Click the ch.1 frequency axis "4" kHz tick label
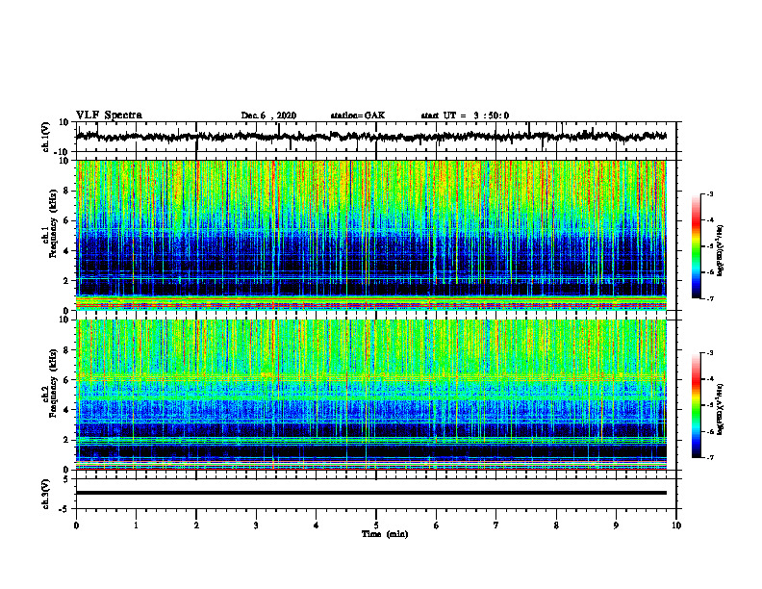This screenshot has width=762, height=589. [x=66, y=251]
